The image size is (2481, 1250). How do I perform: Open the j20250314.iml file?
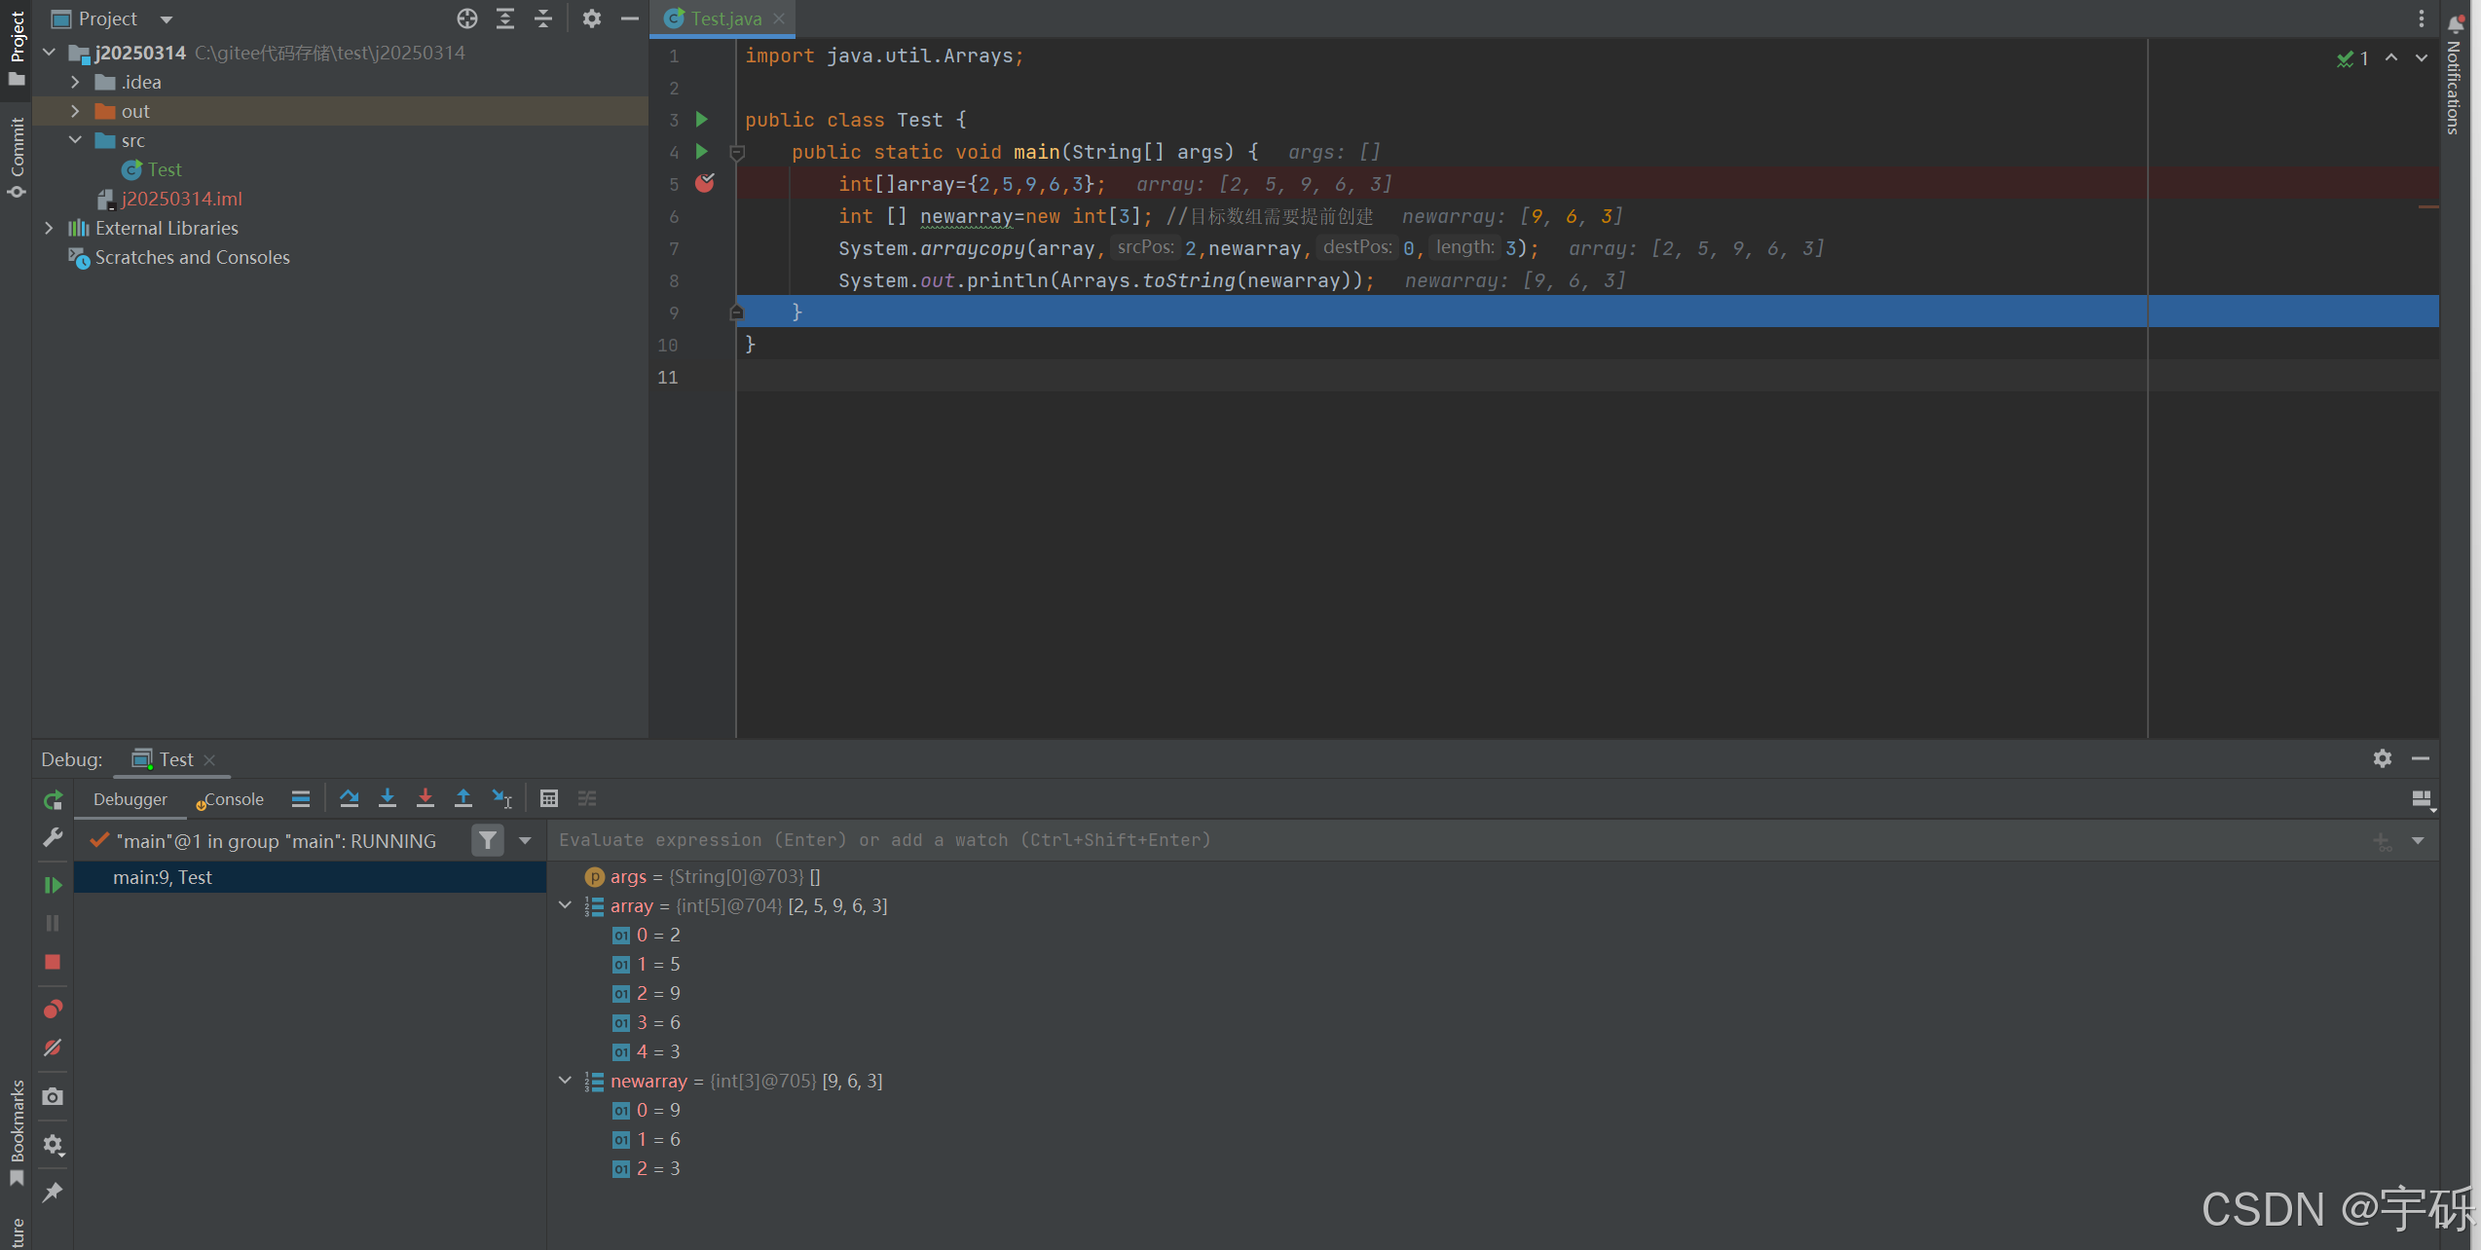coord(181,199)
